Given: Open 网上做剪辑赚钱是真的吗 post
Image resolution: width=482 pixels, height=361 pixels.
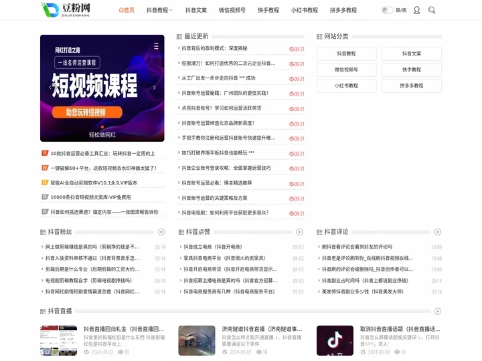Looking at the screenshot, I should (x=92, y=247).
